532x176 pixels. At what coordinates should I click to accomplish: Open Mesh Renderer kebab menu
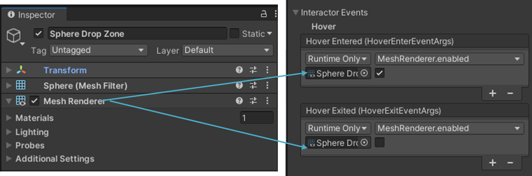268,101
